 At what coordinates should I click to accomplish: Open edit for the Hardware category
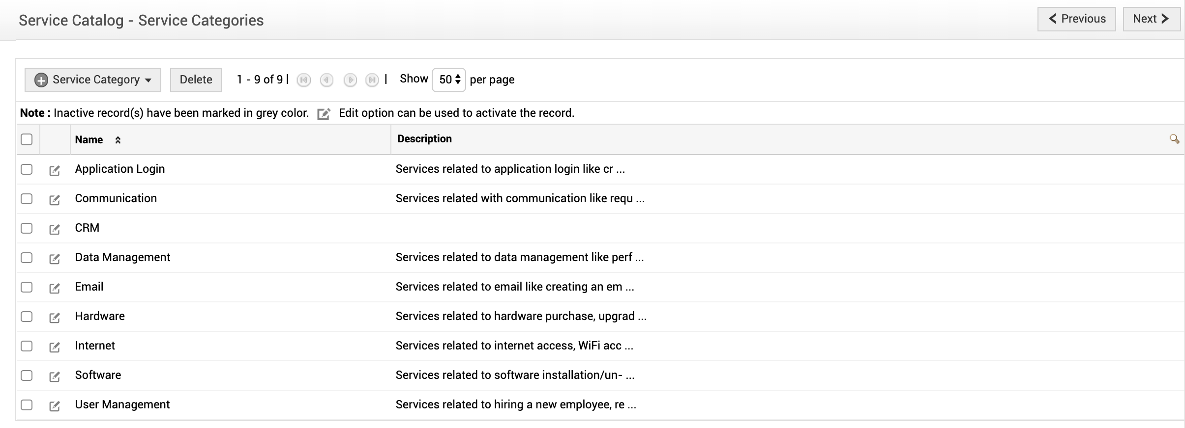(55, 318)
